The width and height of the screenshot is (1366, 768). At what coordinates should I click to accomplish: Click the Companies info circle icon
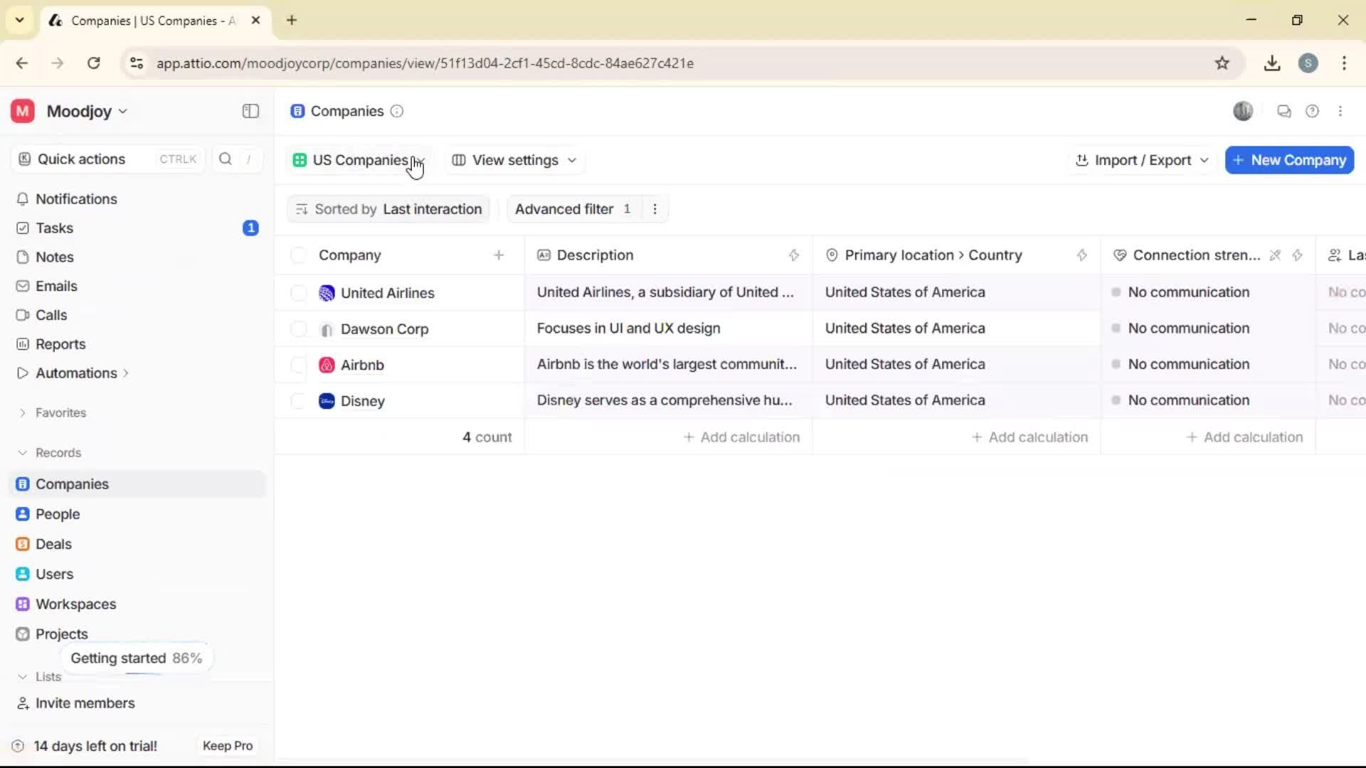pos(397,111)
